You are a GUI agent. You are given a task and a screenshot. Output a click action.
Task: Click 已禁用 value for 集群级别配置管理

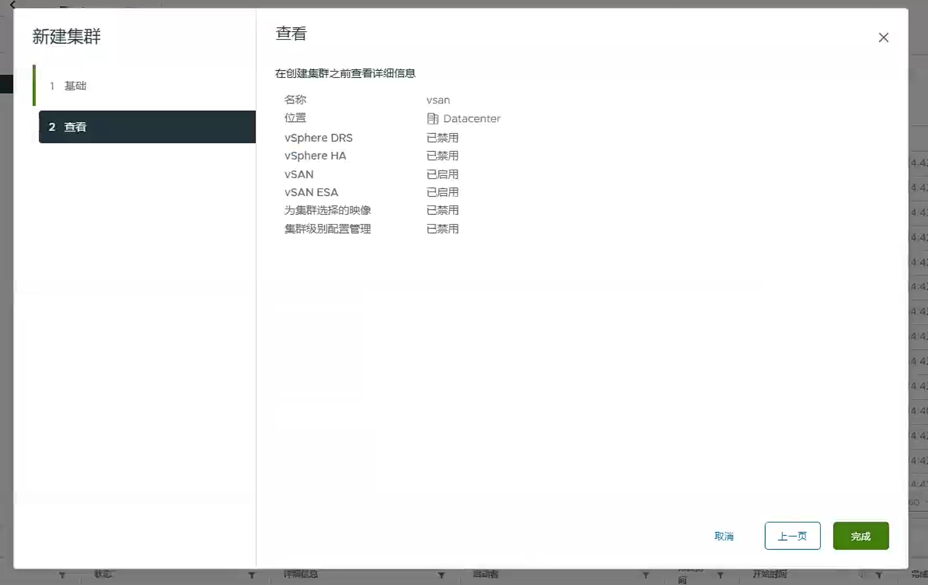442,229
